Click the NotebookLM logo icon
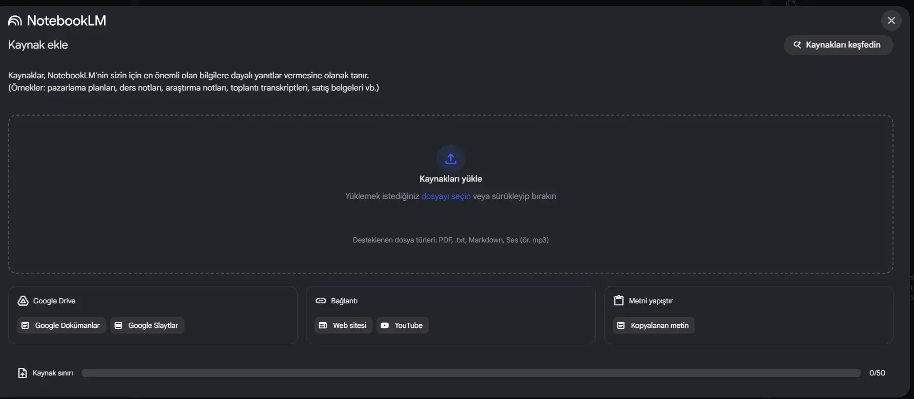This screenshot has height=399, width=914. [x=15, y=21]
